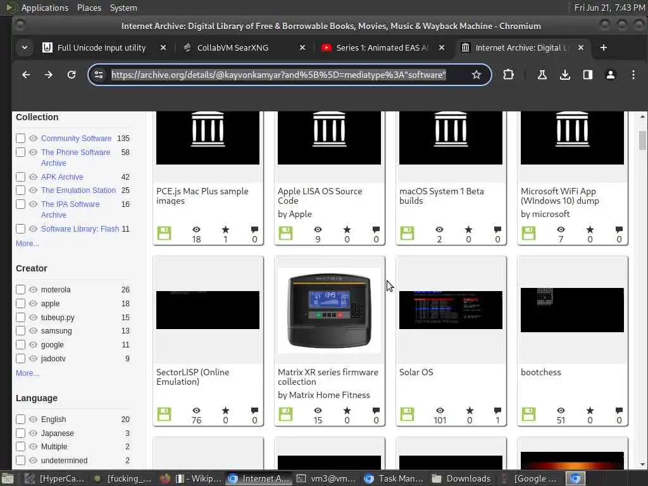Open the Community Software collection link
This screenshot has height=486, width=648.
pos(76,139)
